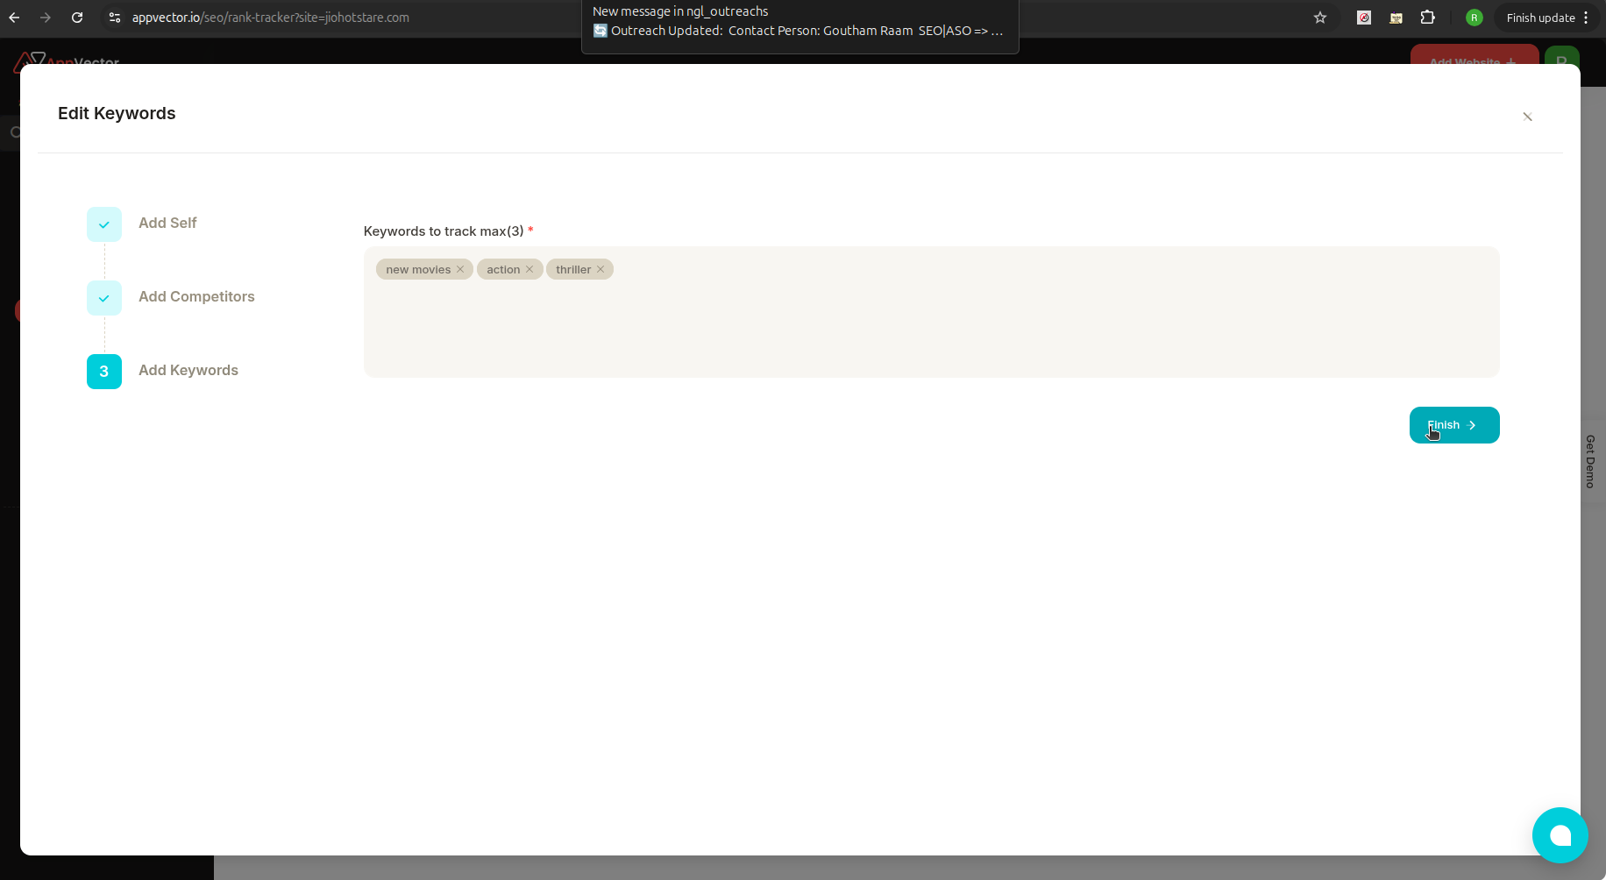Screen dimensions: 1606x880
Task: Click the ad-blocker extension icon
Action: (1364, 18)
